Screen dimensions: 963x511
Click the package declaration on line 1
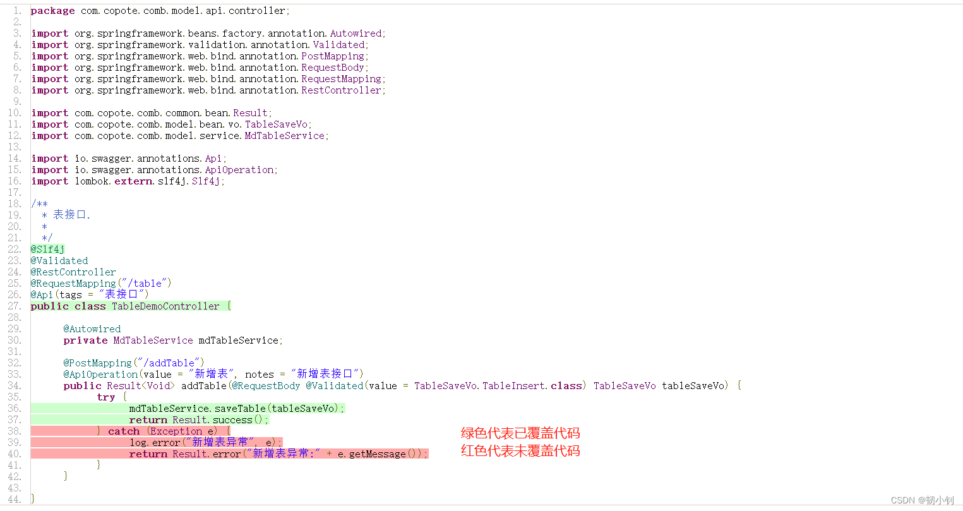pyautogui.click(x=161, y=11)
